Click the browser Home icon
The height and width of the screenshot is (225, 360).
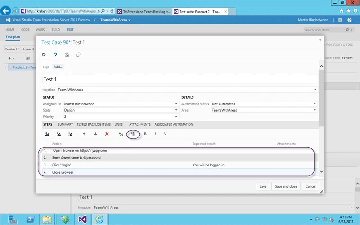(x=342, y=11)
